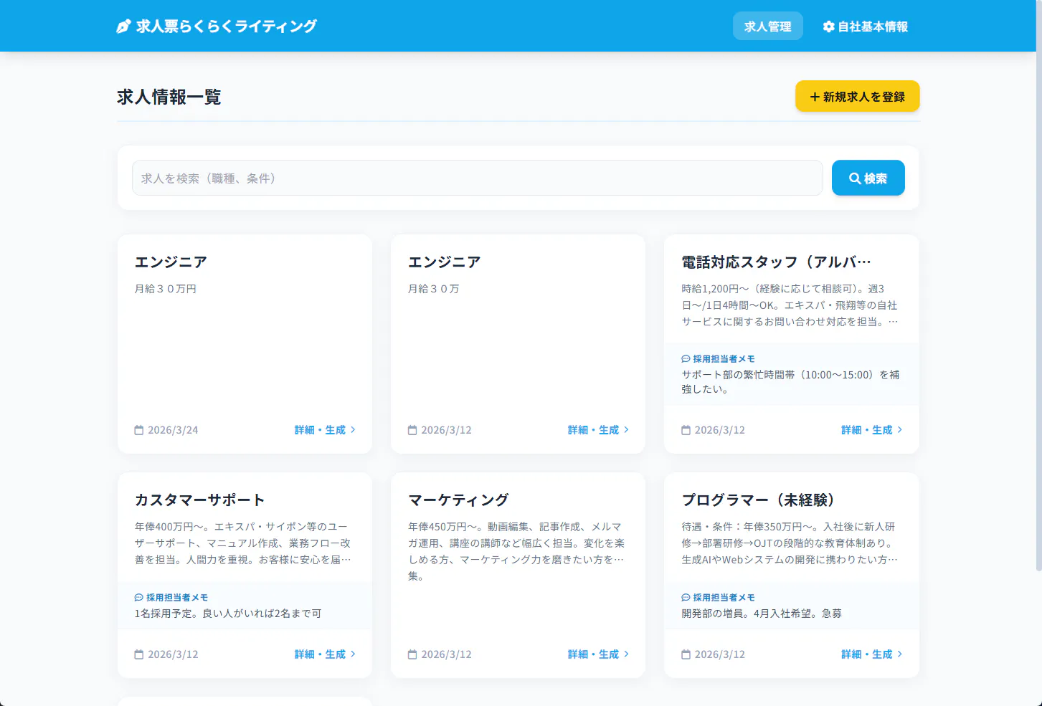Click the gear icon beside 自社基本情報
This screenshot has width=1042, height=706.
click(x=829, y=27)
